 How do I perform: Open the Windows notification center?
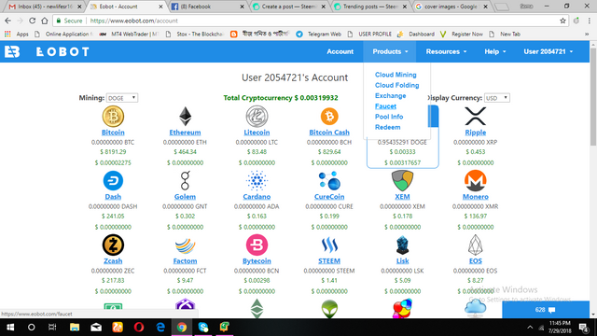pos(584,328)
